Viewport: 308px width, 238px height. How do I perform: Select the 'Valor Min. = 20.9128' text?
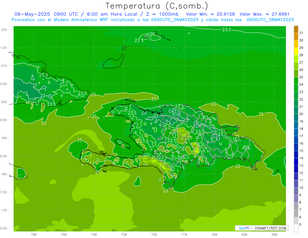[x=210, y=14]
